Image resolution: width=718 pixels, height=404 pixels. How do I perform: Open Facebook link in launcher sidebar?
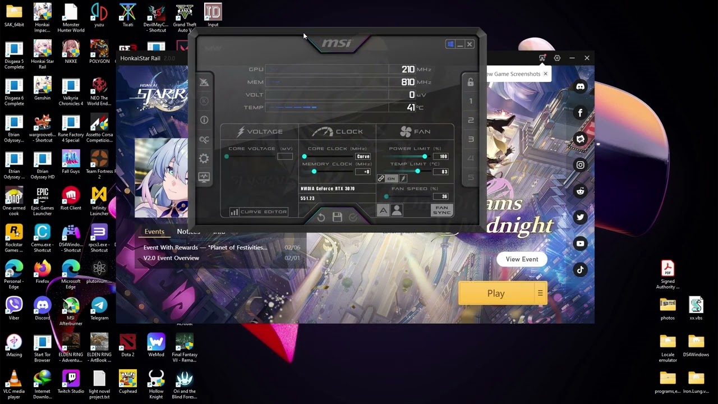coord(581,113)
